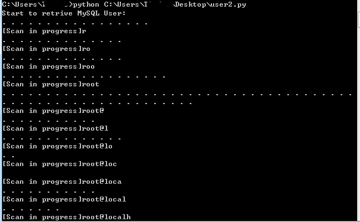Click the '[Scan in progress]root@loc' output line

click(60, 164)
